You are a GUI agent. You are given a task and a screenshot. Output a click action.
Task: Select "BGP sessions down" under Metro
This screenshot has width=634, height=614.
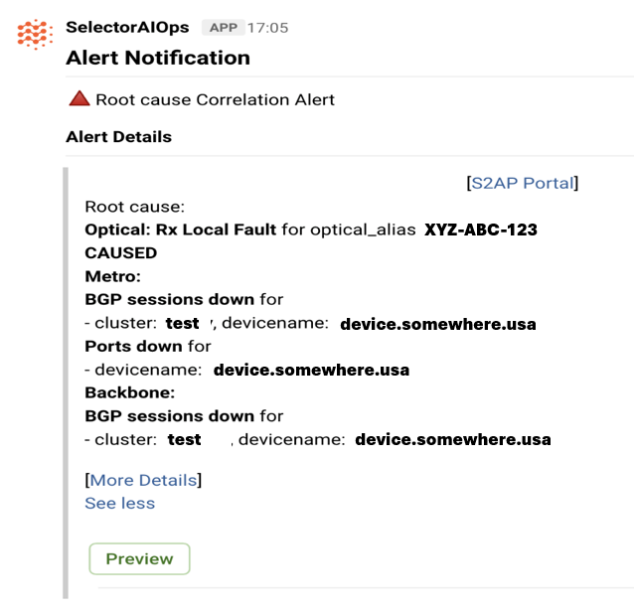click(x=169, y=299)
